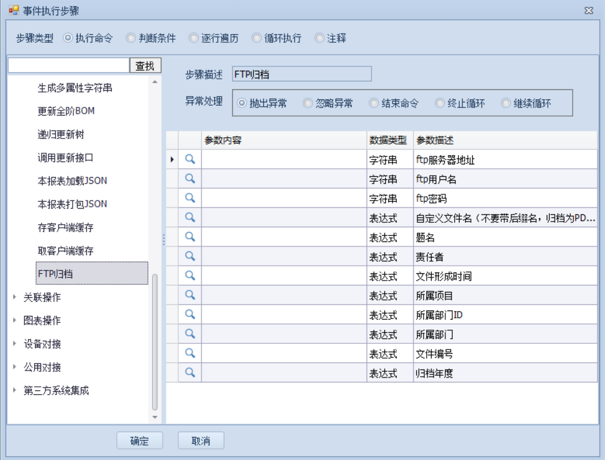Select 调用更新接口 in command list
Screen dimensions: 605x460
click(x=65, y=158)
